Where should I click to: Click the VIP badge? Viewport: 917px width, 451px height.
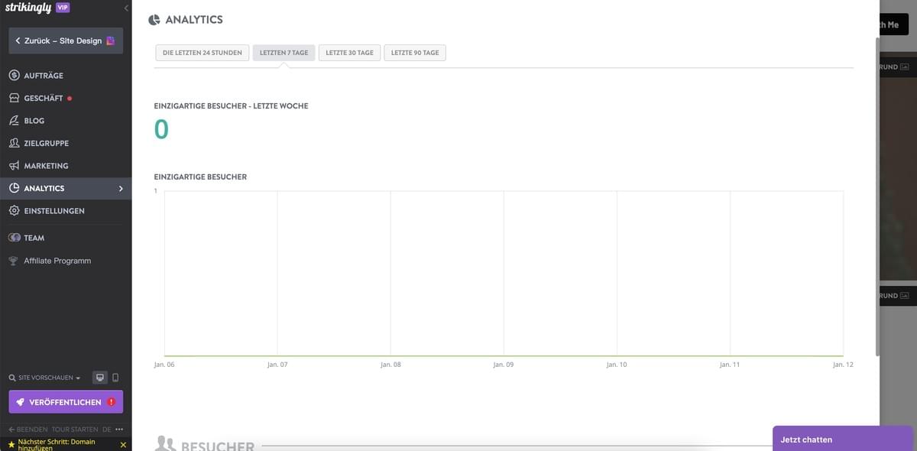point(63,8)
